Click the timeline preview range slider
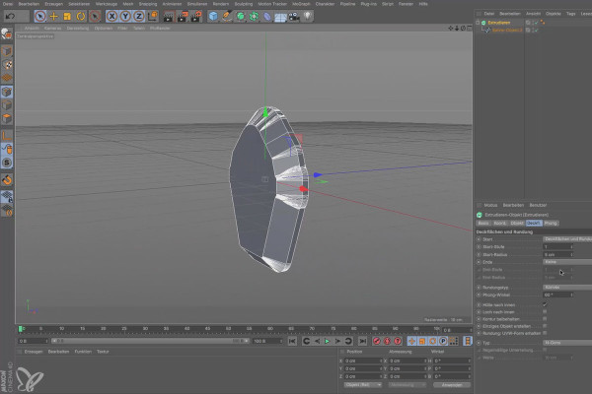 tap(151, 341)
